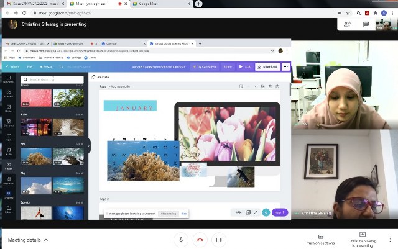Open Chrome extensions puzzle icon

click(x=376, y=13)
